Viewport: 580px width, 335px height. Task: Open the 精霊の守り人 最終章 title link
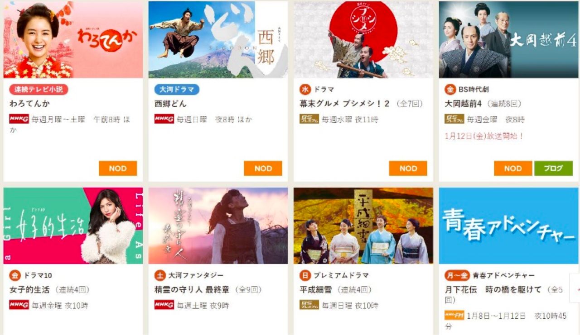(x=192, y=290)
